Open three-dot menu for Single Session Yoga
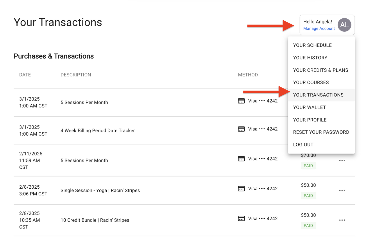The width and height of the screenshot is (380, 249). click(342, 191)
